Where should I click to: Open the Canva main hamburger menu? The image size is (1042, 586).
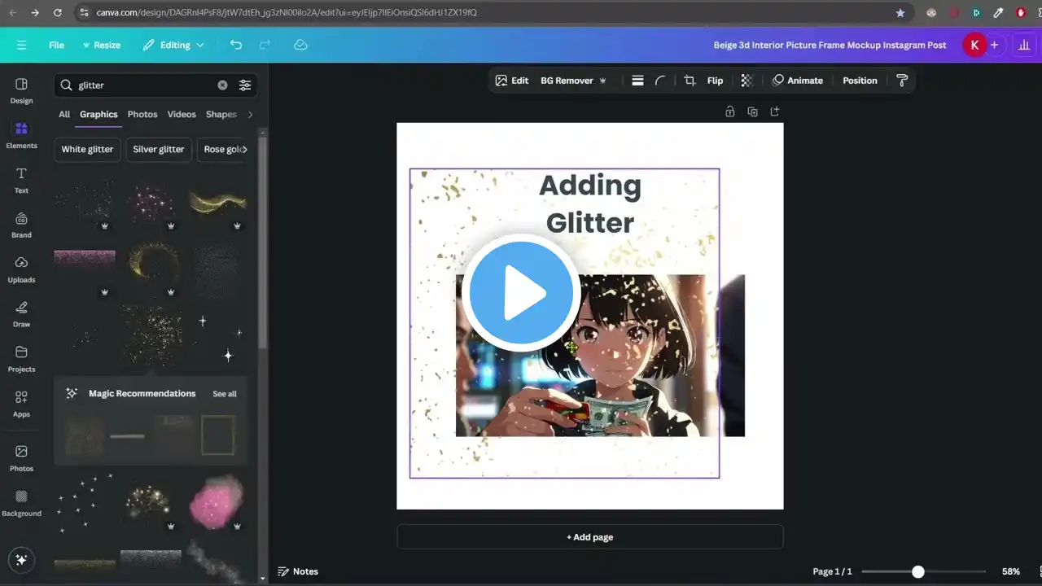pyautogui.click(x=21, y=45)
